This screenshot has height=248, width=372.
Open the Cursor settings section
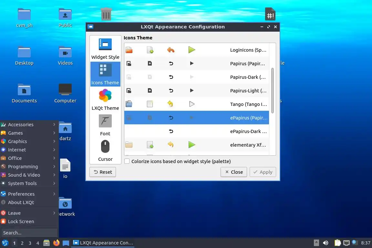[x=105, y=151]
